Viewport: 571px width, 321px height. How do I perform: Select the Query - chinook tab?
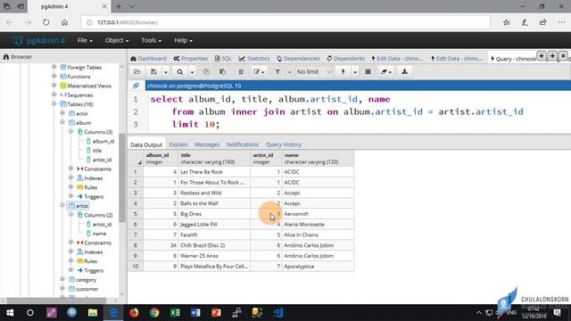pyautogui.click(x=514, y=59)
